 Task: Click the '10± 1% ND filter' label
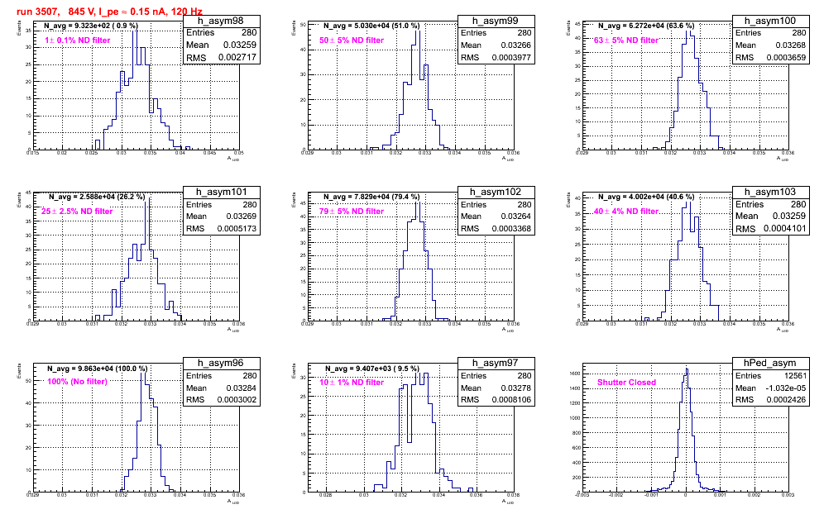coord(352,383)
